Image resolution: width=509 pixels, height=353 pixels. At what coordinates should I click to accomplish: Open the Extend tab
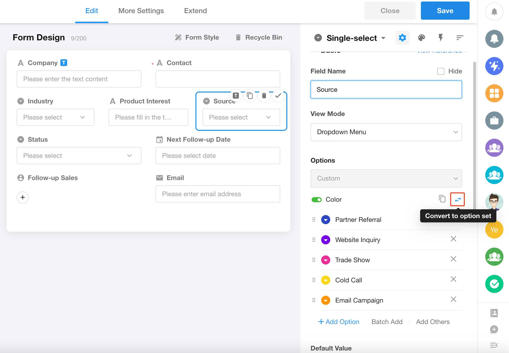coord(195,11)
